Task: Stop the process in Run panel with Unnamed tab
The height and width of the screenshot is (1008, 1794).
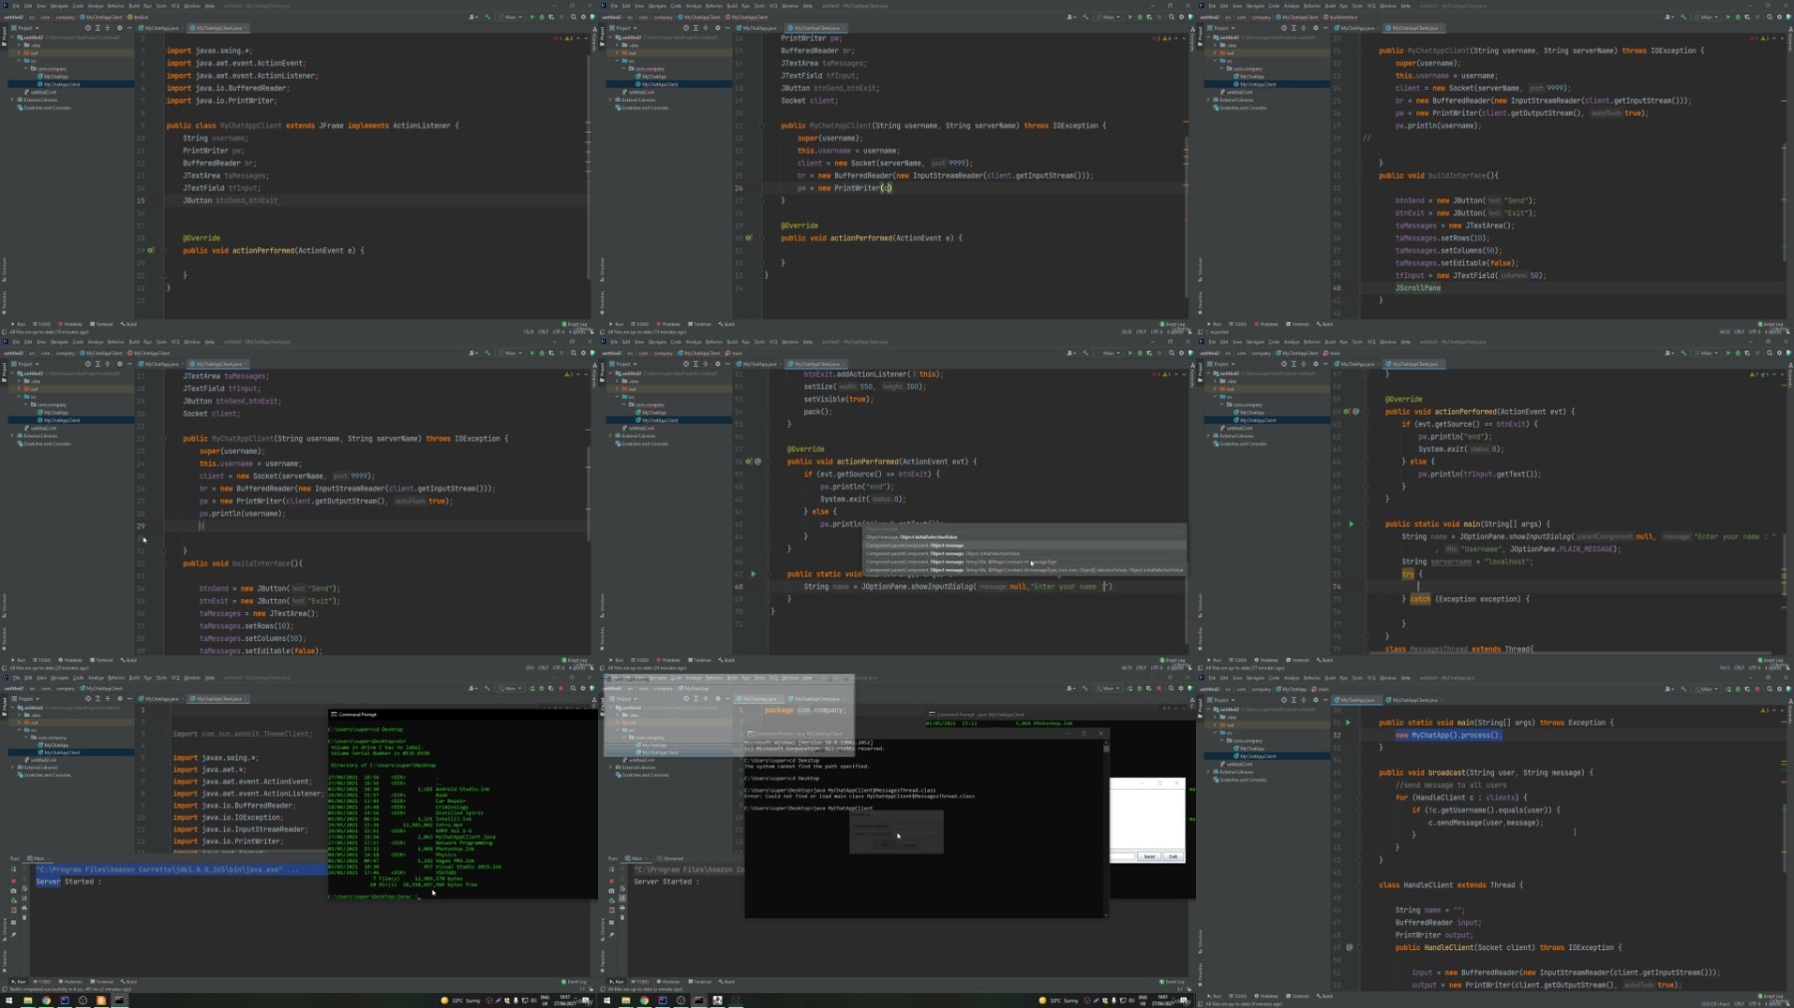Action: [611, 880]
